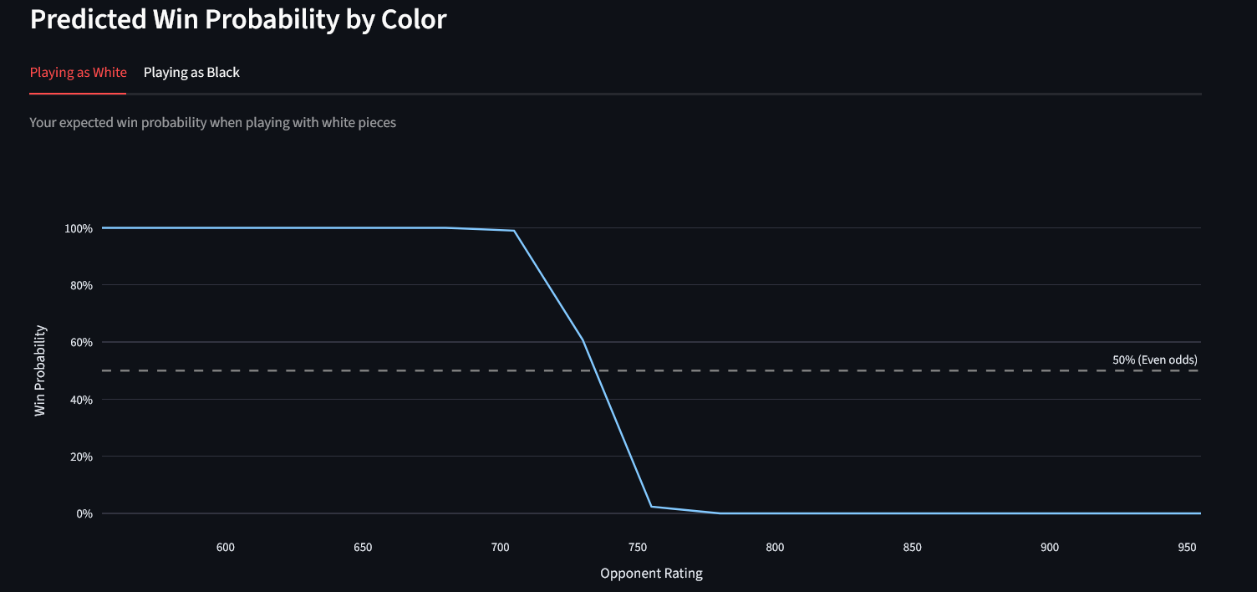Click the 600 rating tick mark
The image size is (1257, 592).
click(x=225, y=547)
